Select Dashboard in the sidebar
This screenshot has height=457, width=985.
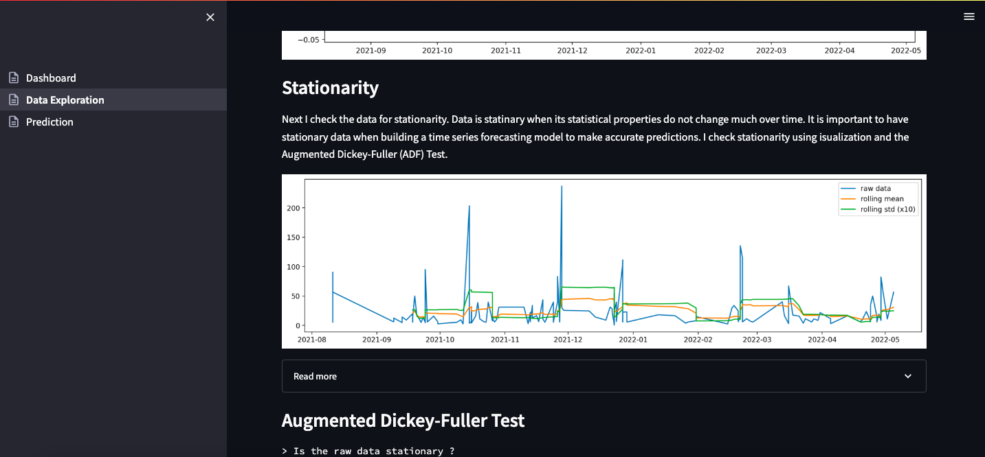[51, 78]
